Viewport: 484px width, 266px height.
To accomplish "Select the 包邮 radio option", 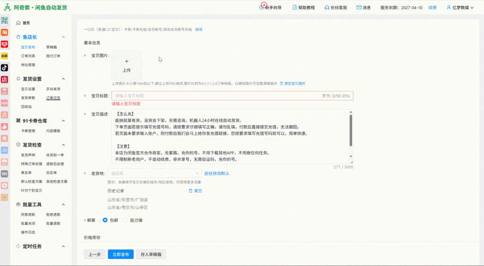I will tap(105, 220).
